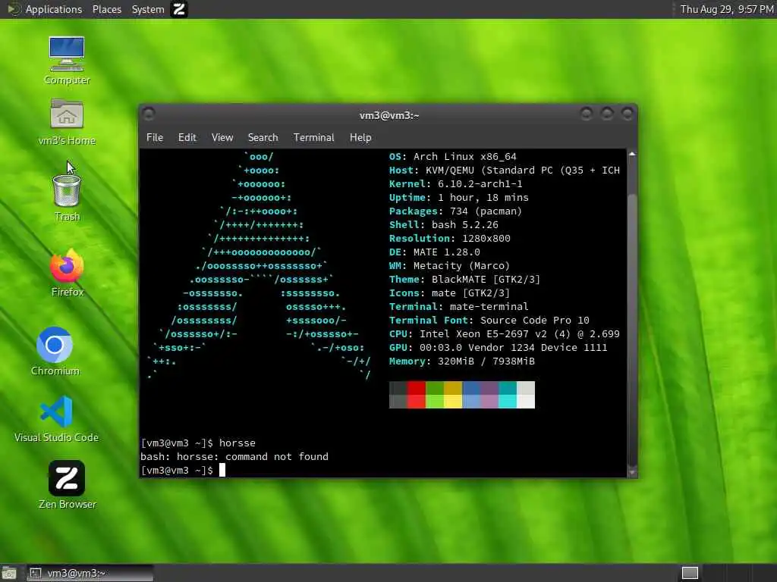Open the Terminal menu in menubar
This screenshot has width=777, height=582.
click(x=313, y=138)
